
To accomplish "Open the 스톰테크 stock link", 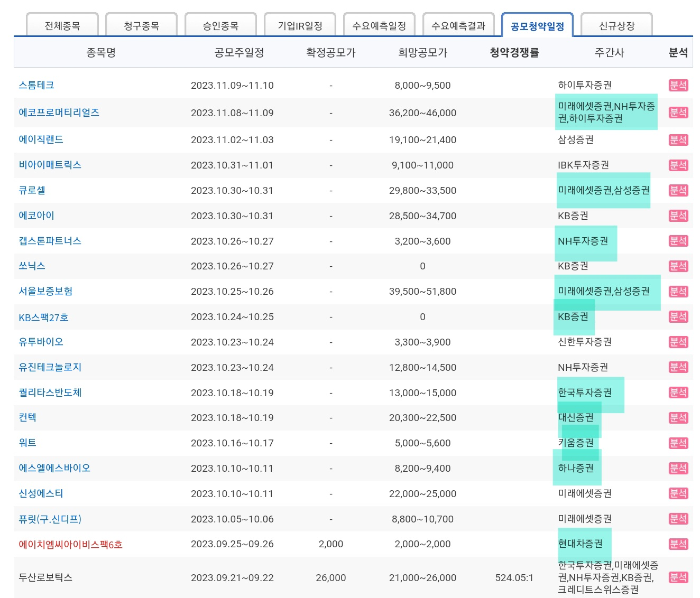I will [36, 85].
